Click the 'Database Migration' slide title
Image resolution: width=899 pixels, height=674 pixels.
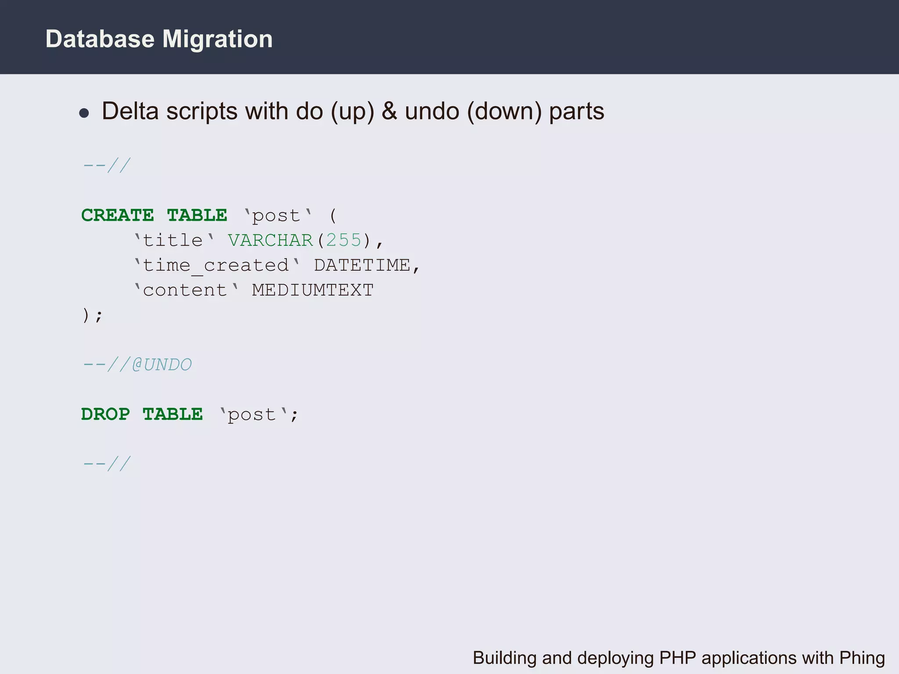159,39
